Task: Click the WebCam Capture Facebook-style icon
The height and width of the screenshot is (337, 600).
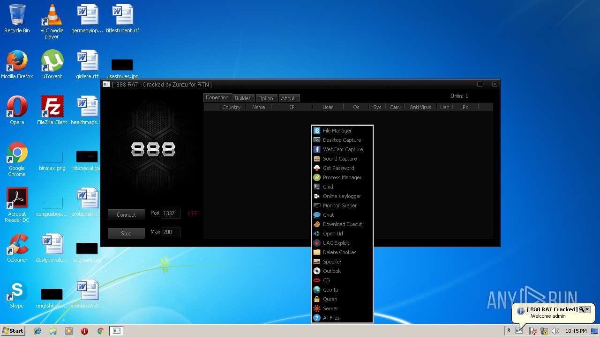Action: point(317,149)
